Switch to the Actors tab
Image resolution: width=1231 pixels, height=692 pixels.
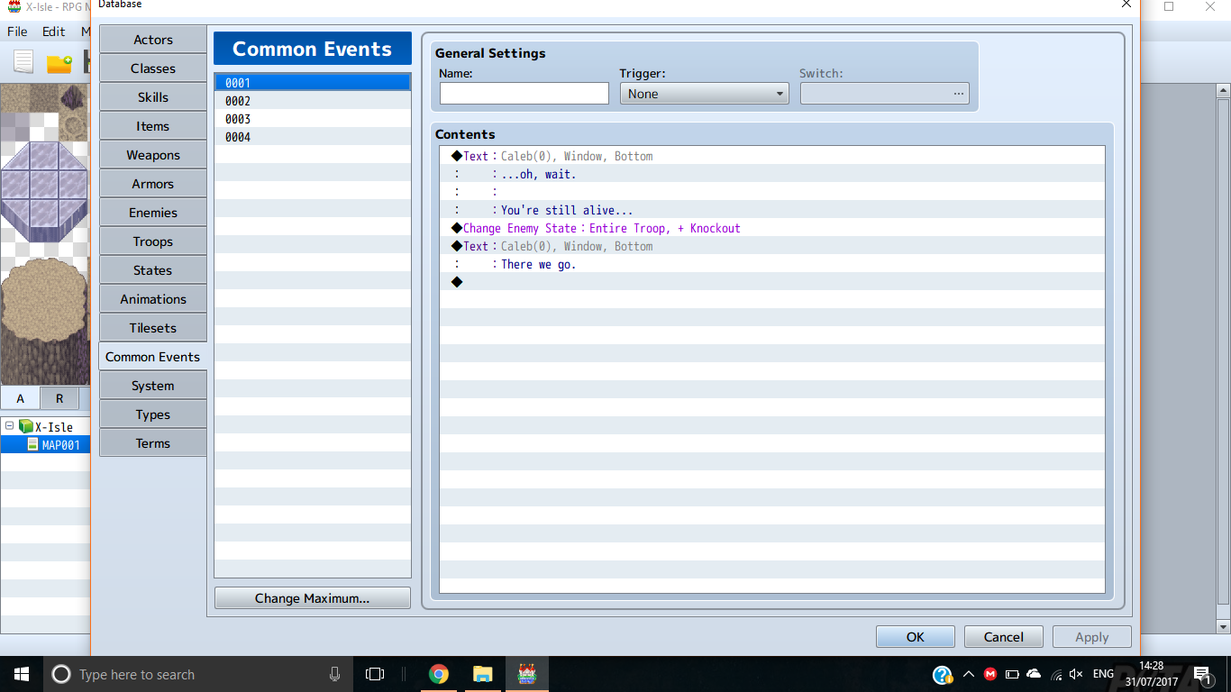point(153,40)
